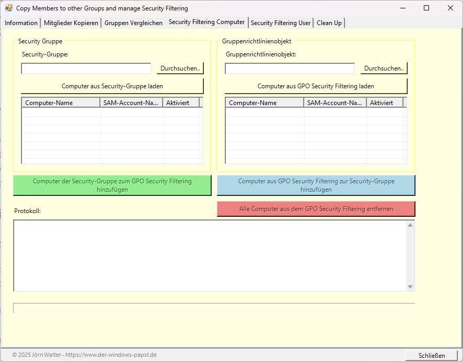Close the dialog with Schließen

point(432,356)
